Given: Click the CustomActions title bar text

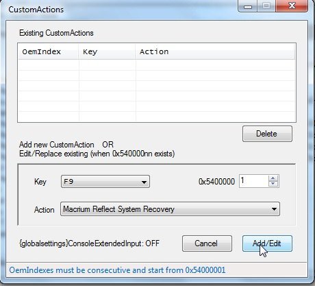Looking at the screenshot, I should click(36, 10).
